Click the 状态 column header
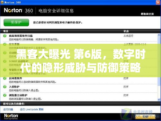161x121 pixels. 126,31
